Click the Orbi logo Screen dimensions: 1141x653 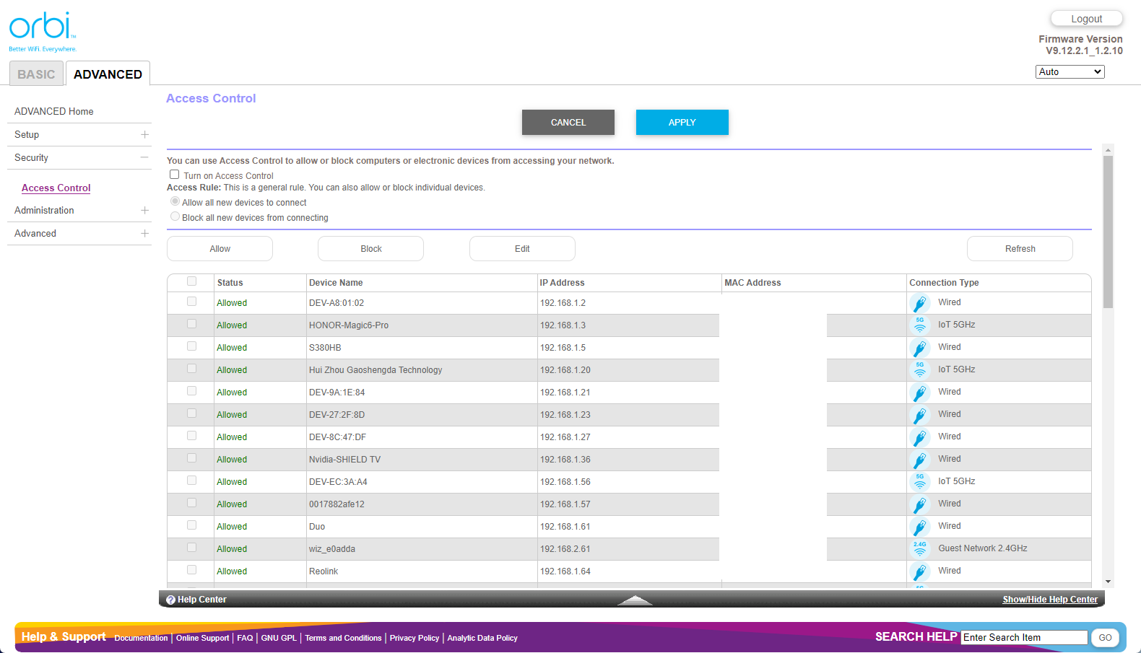pos(42,30)
